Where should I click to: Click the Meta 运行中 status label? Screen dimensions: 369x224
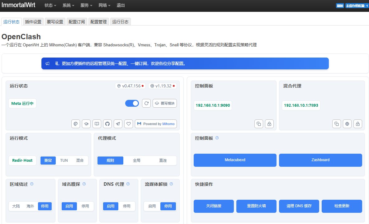pyautogui.click(x=22, y=103)
